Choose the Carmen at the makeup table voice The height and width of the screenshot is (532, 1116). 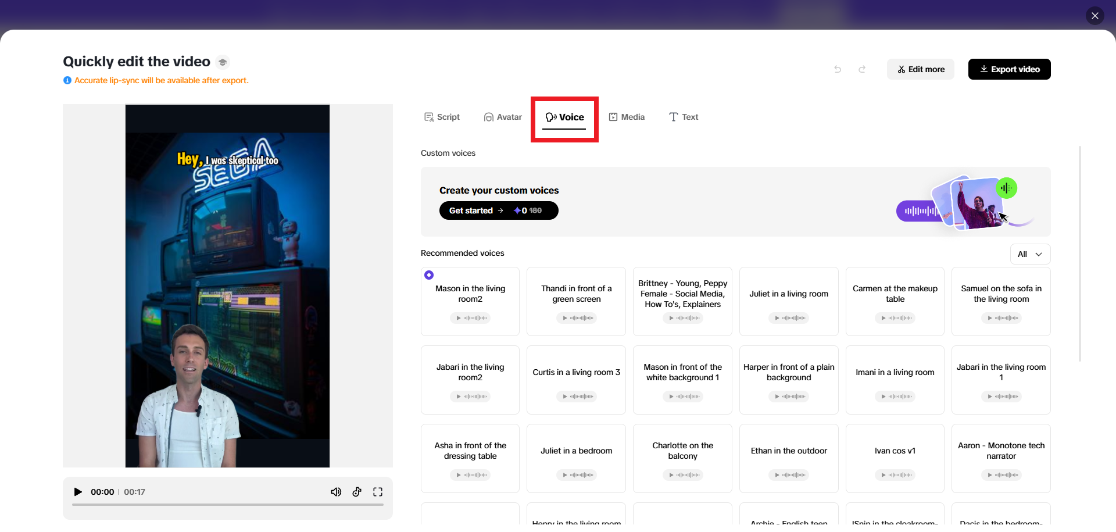(895, 301)
